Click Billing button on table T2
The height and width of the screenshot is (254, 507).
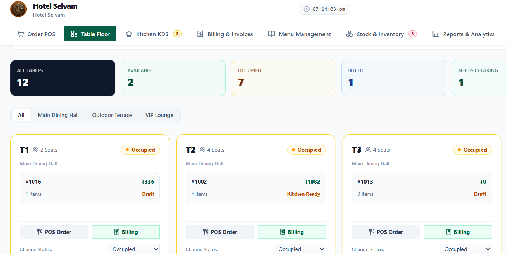[x=292, y=232]
